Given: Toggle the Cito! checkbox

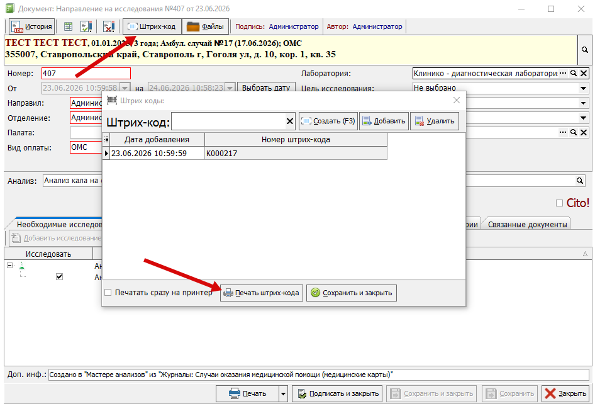Looking at the screenshot, I should pos(559,203).
